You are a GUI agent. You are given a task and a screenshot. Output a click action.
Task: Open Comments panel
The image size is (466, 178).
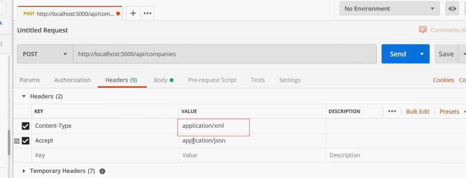pyautogui.click(x=442, y=30)
